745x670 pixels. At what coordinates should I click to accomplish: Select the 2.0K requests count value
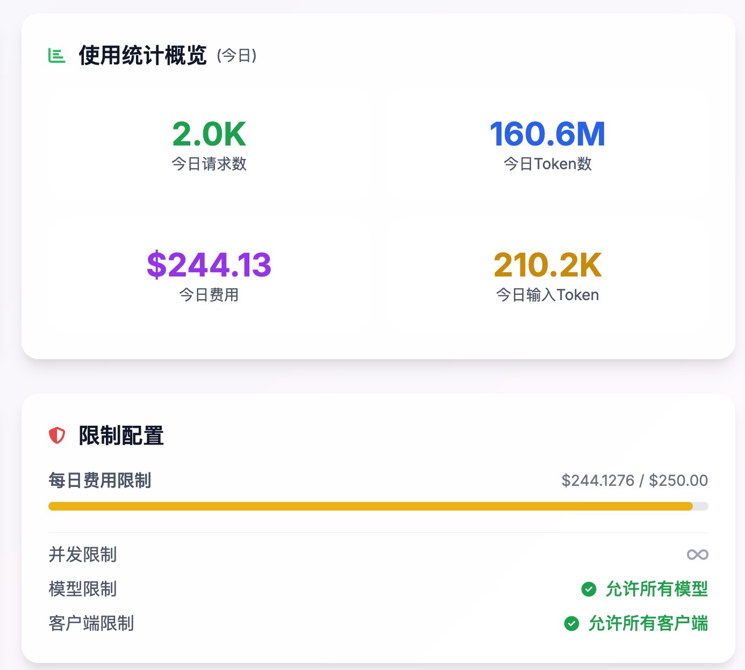209,134
